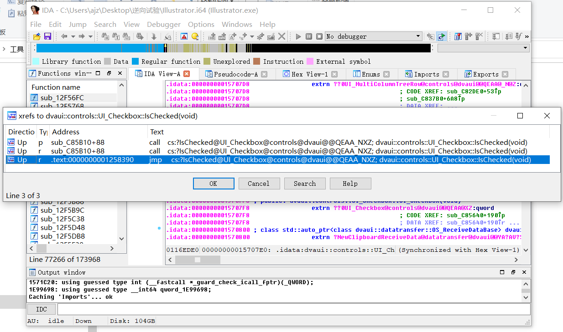The height and width of the screenshot is (332, 563).
Task: Jump back with the left arrow icon
Action: [x=64, y=36]
